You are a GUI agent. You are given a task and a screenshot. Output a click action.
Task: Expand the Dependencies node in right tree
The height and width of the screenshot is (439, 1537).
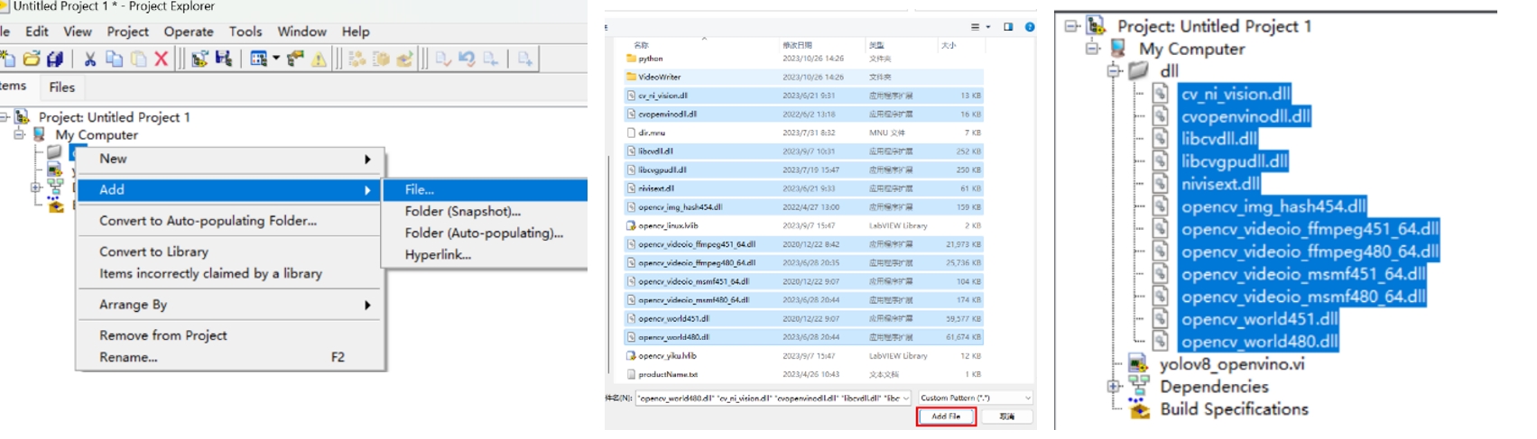click(x=1115, y=386)
